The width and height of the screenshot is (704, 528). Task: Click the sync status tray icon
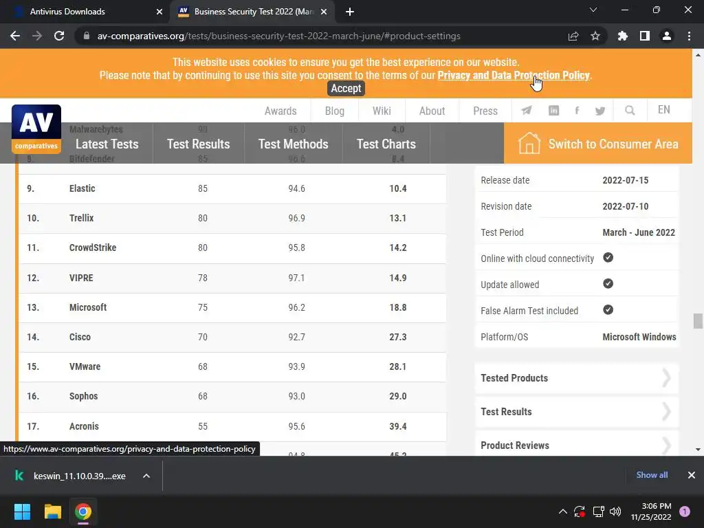click(580, 511)
